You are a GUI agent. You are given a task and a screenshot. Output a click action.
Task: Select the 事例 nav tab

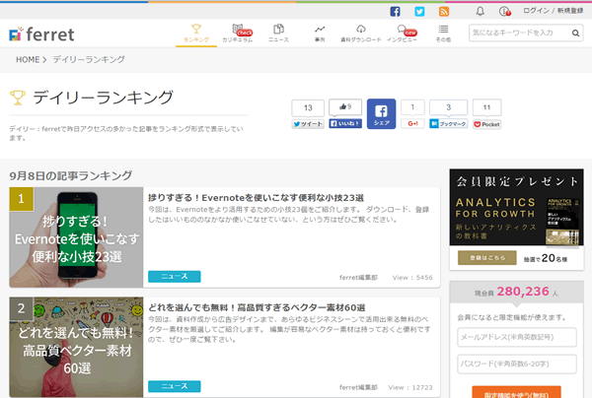pyautogui.click(x=320, y=33)
